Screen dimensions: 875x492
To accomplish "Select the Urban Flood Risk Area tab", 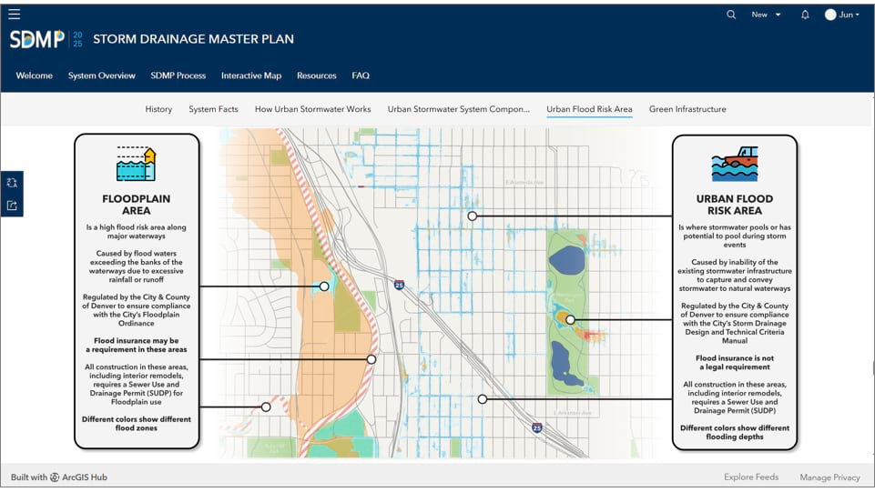I will point(589,109).
